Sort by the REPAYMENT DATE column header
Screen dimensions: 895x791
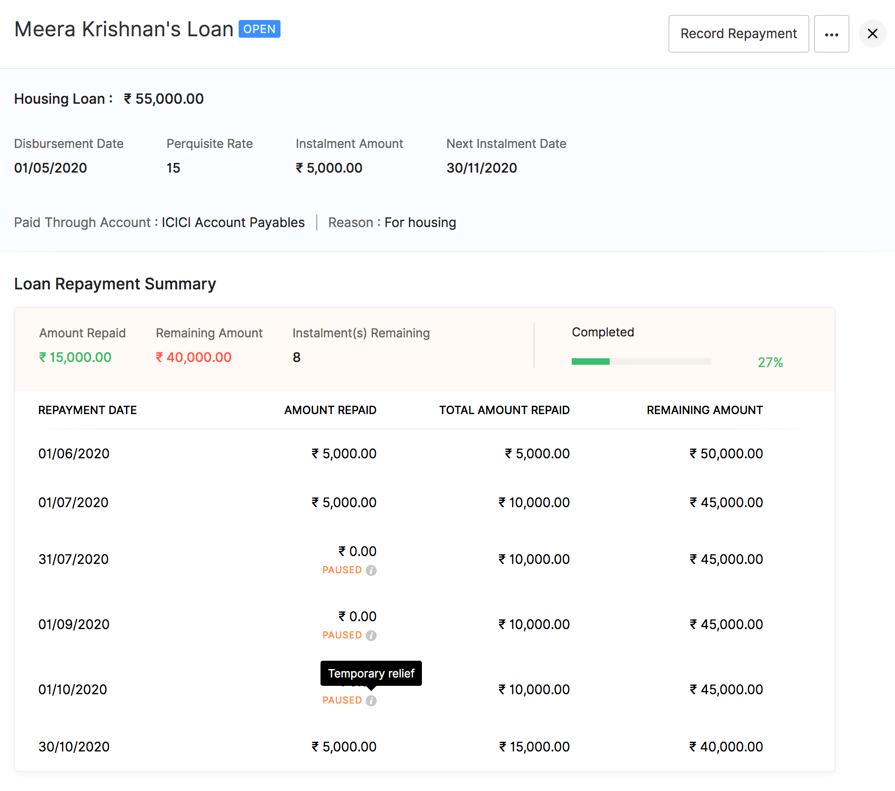[87, 410]
